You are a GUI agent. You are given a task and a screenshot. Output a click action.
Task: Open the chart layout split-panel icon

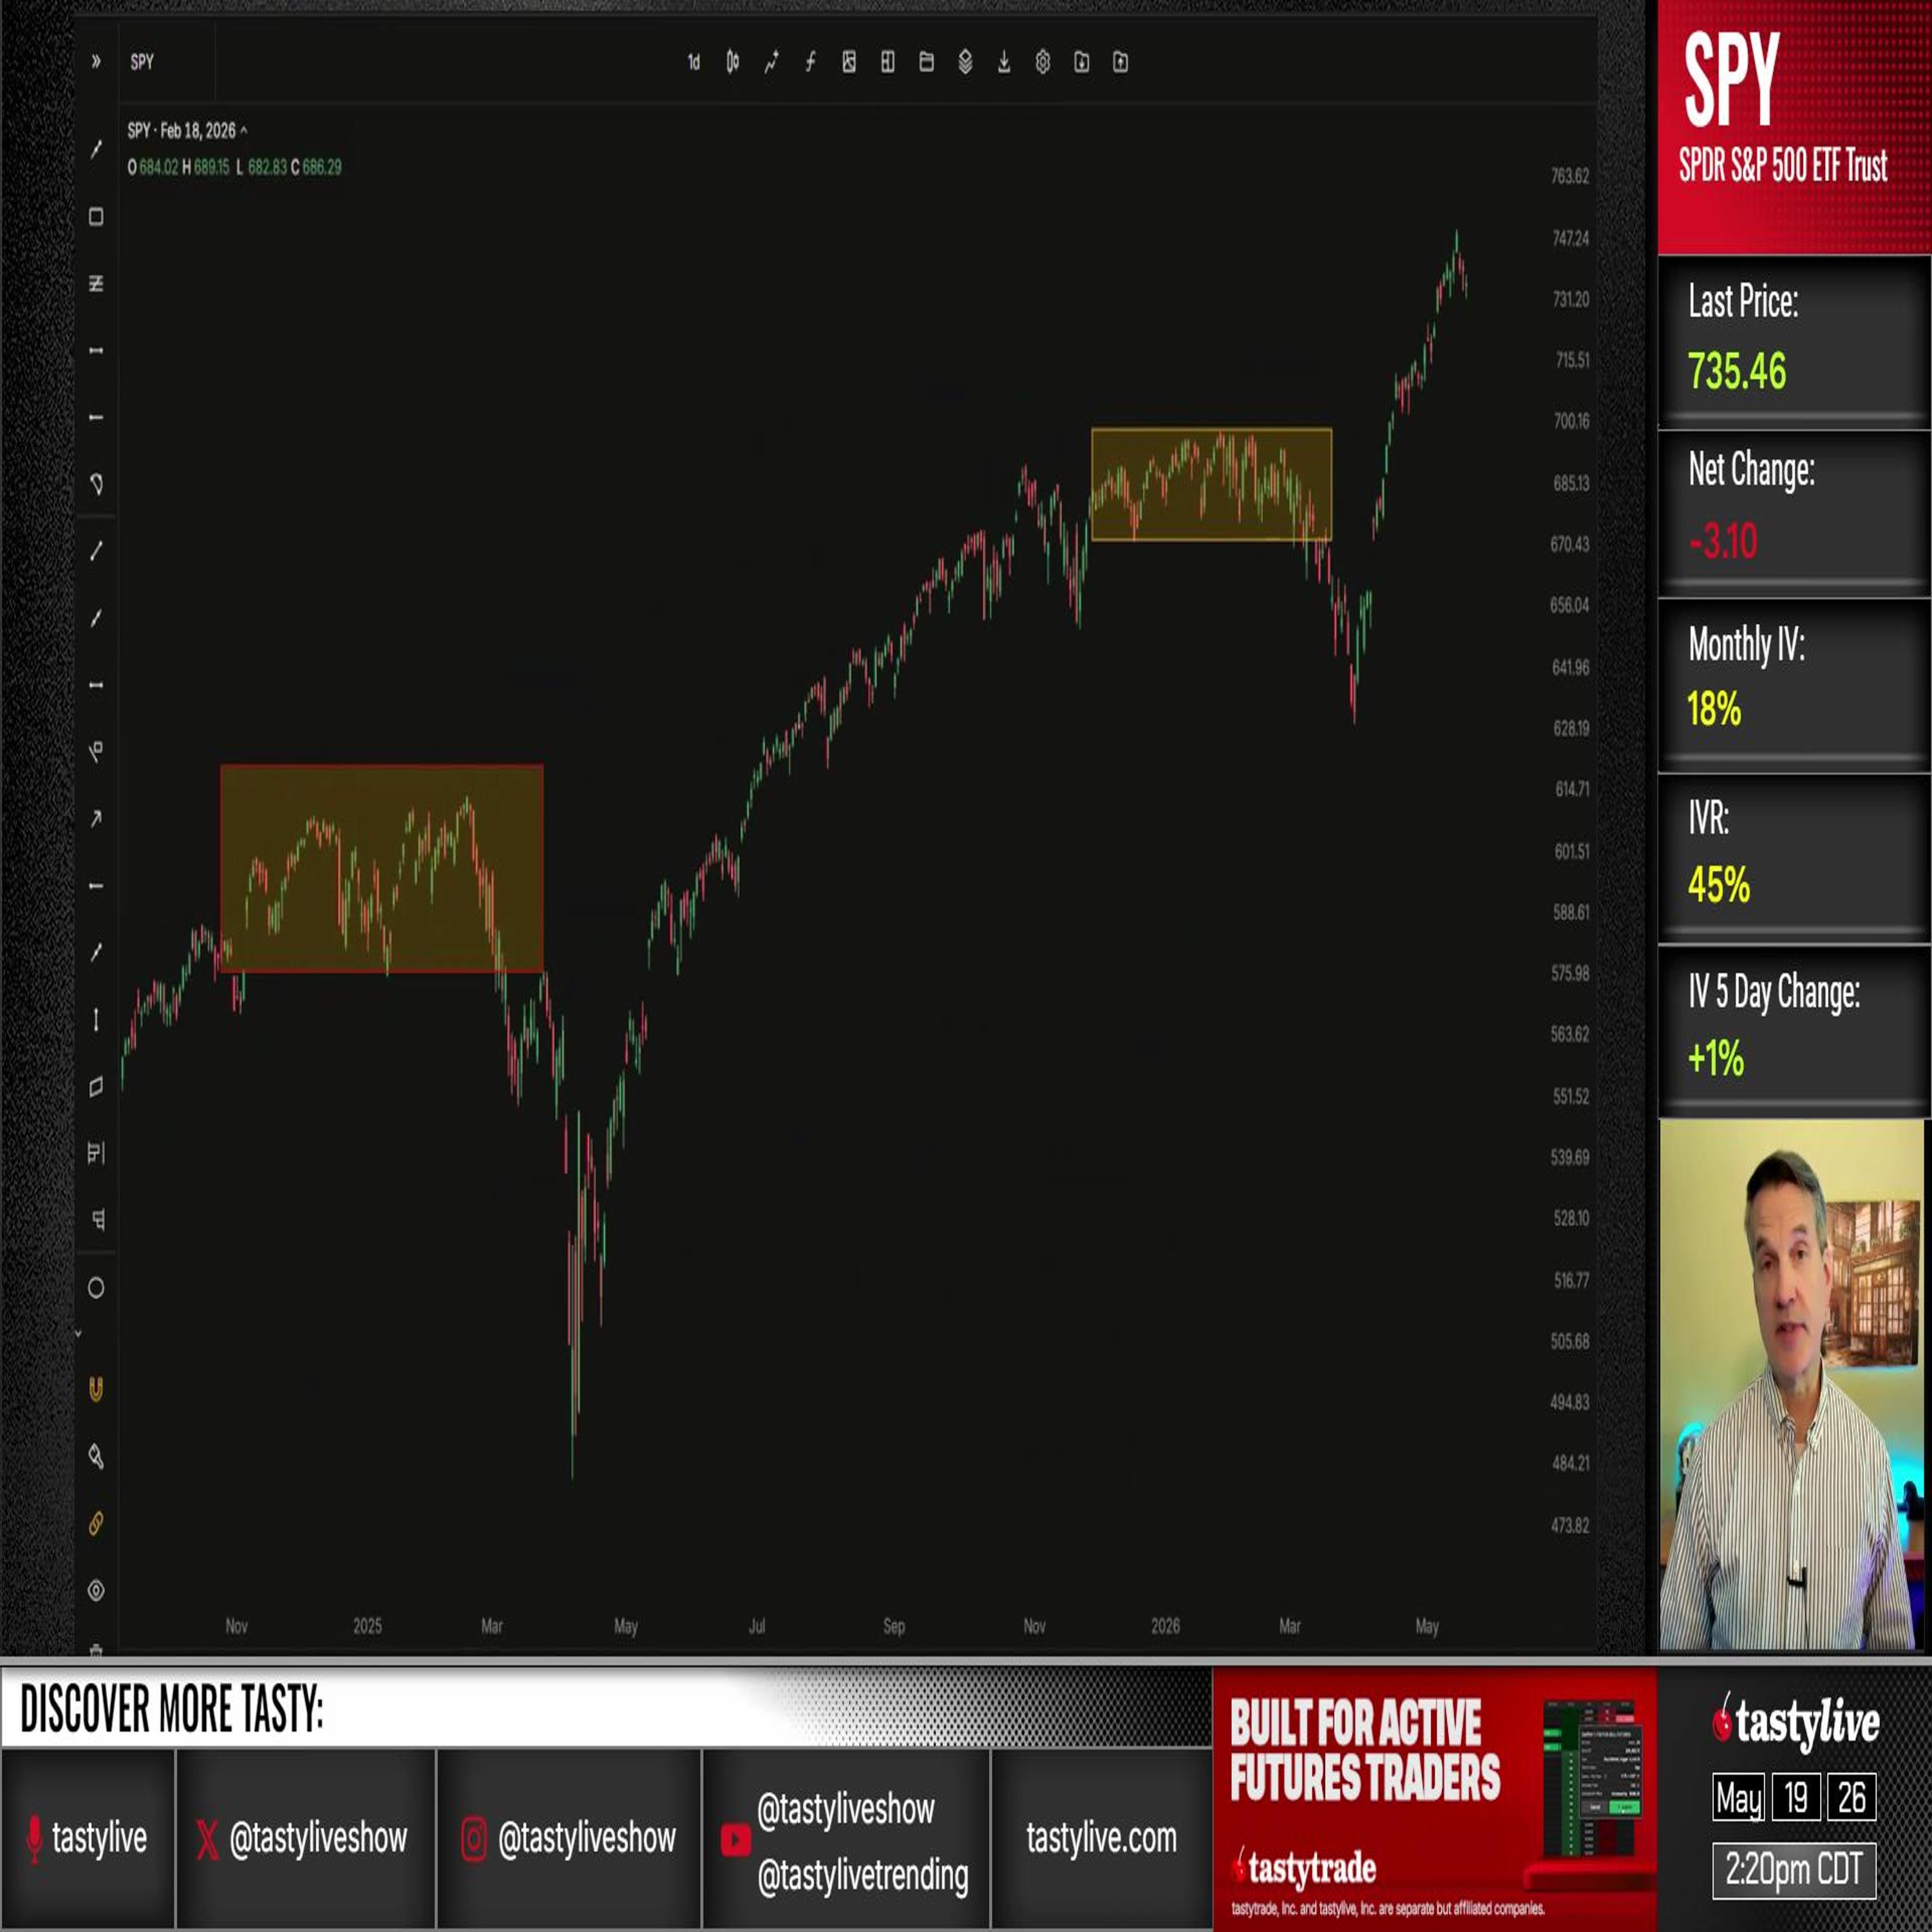[888, 62]
